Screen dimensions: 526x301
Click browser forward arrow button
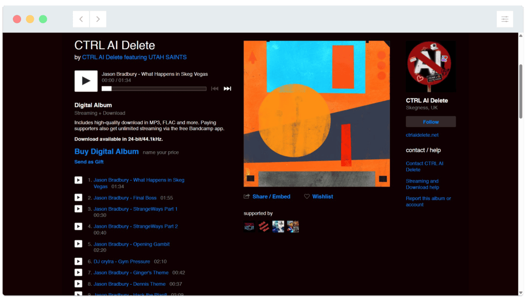pyautogui.click(x=98, y=19)
